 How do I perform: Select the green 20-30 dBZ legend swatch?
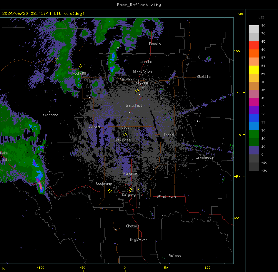tap(253, 134)
